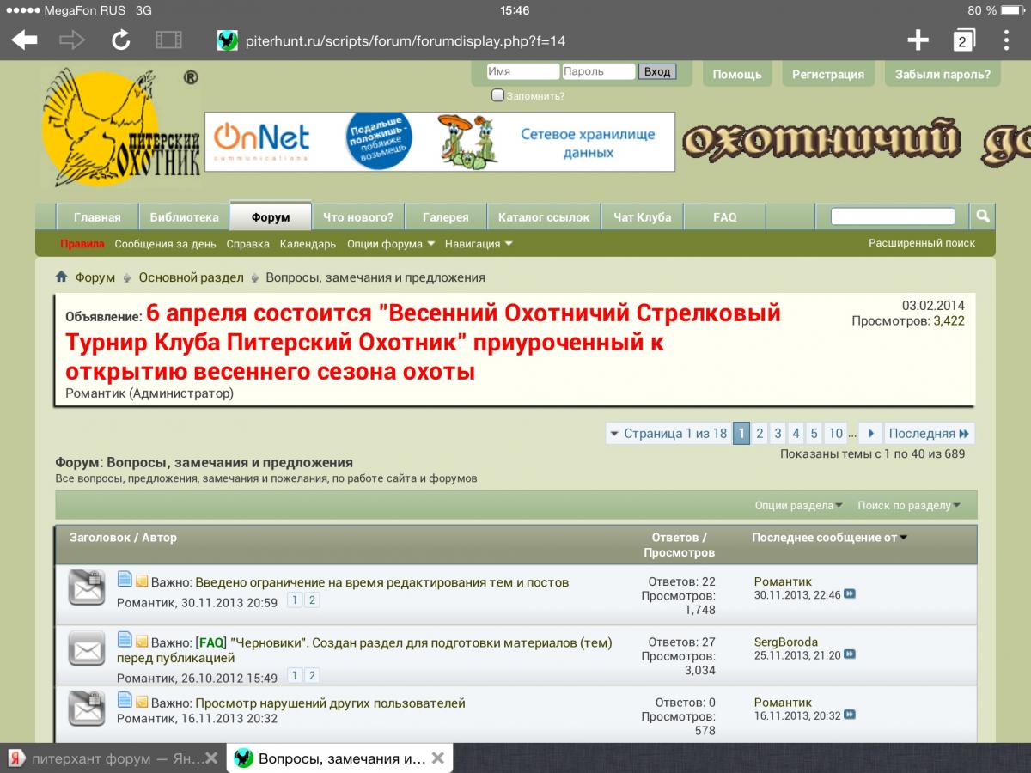The image size is (1031, 773).
Task: Click the Регистрация button
Action: point(827,74)
